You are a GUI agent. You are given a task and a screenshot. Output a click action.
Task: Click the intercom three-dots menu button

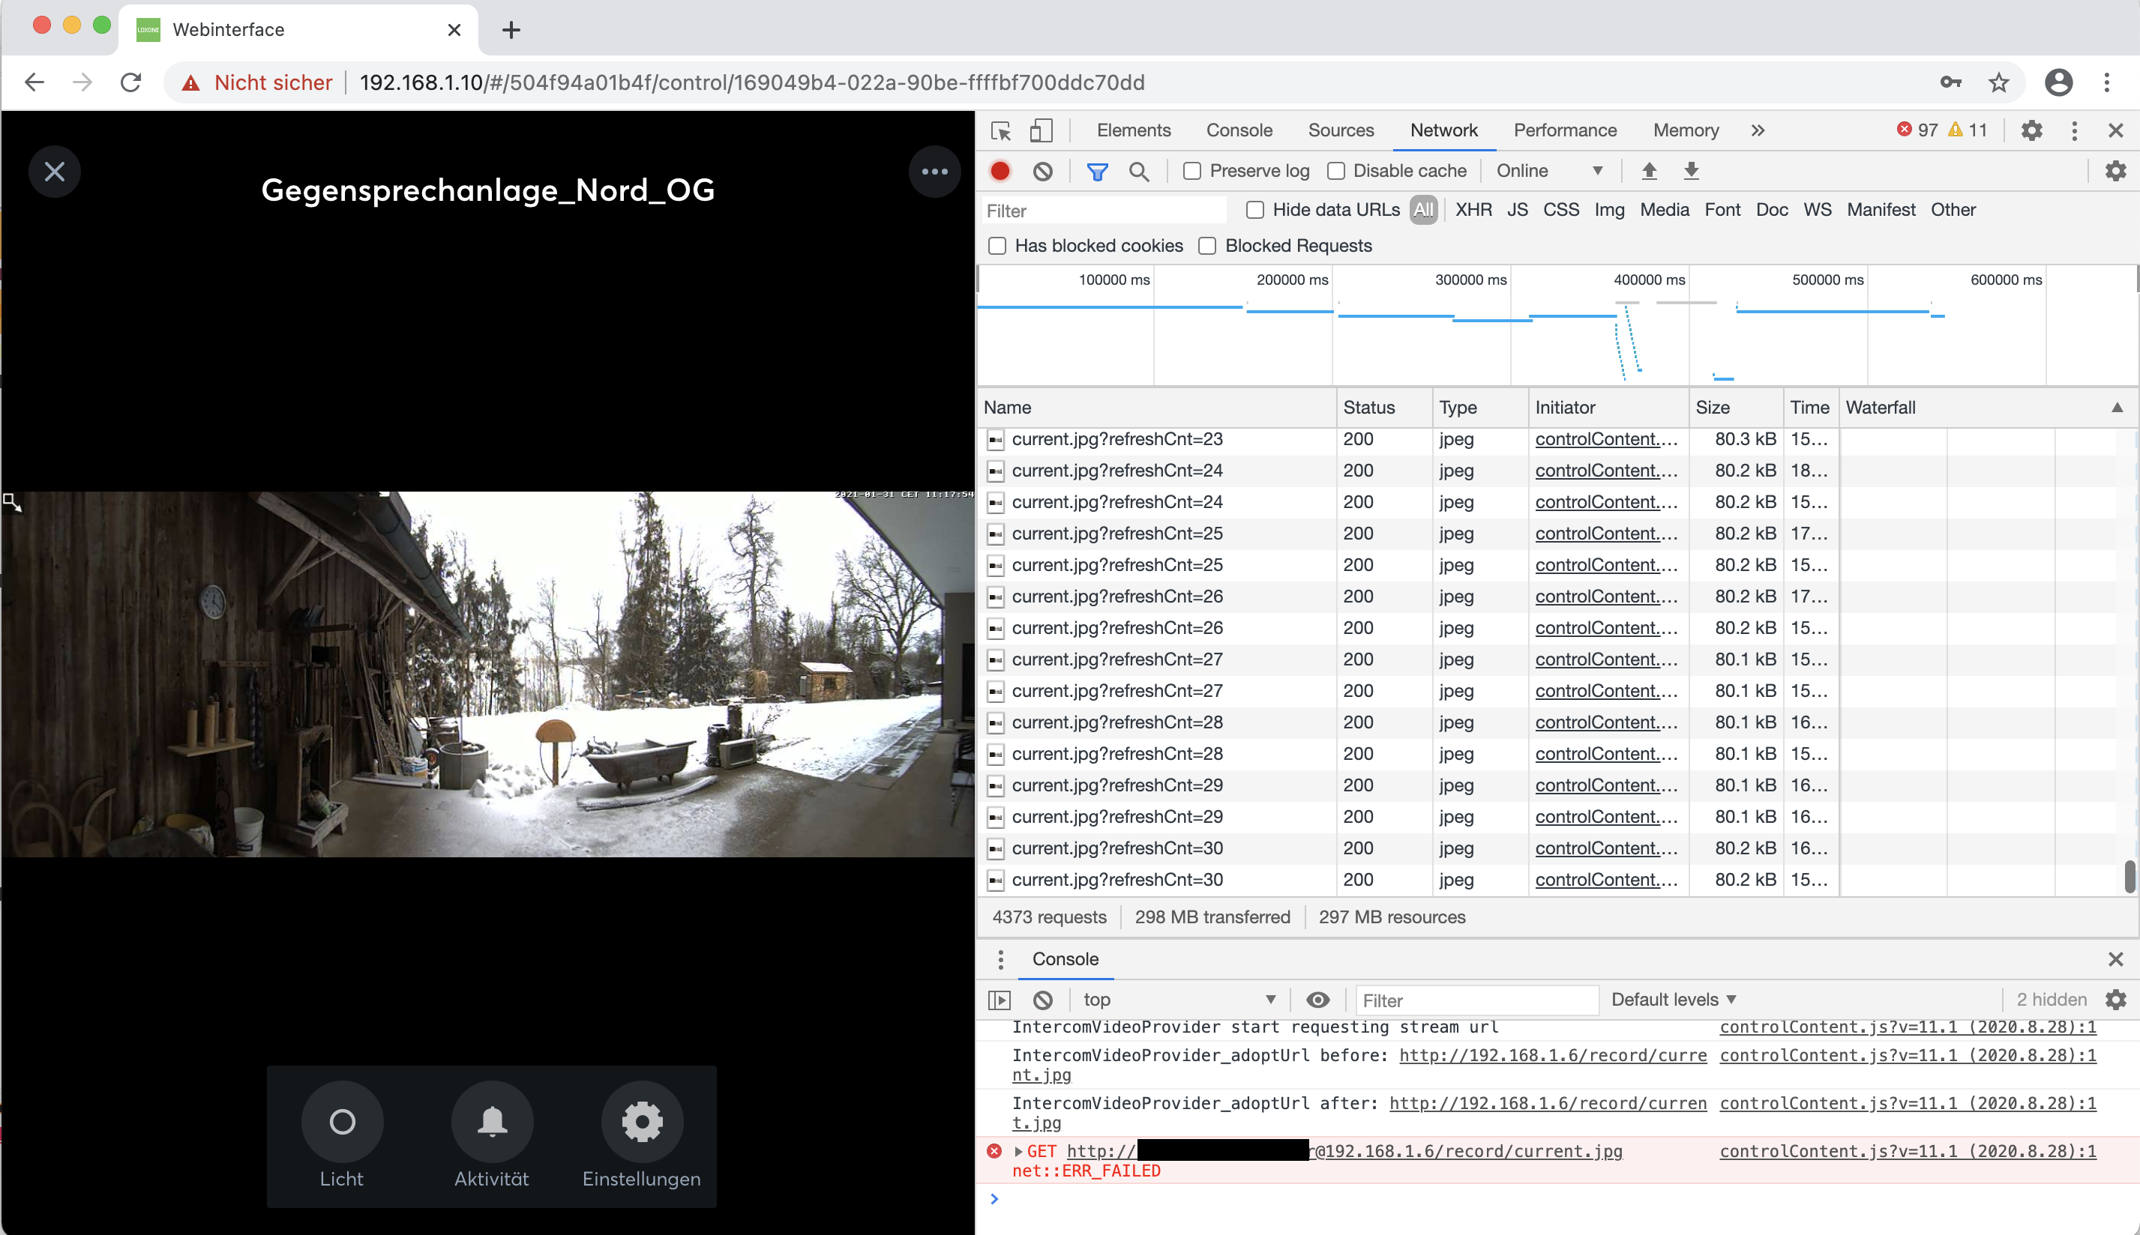coord(934,172)
